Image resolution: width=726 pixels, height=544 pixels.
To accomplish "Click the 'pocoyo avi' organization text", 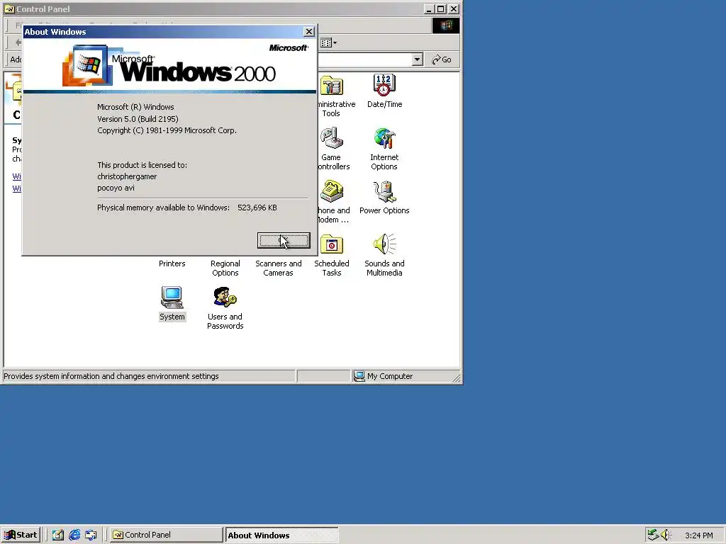I will (x=116, y=188).
